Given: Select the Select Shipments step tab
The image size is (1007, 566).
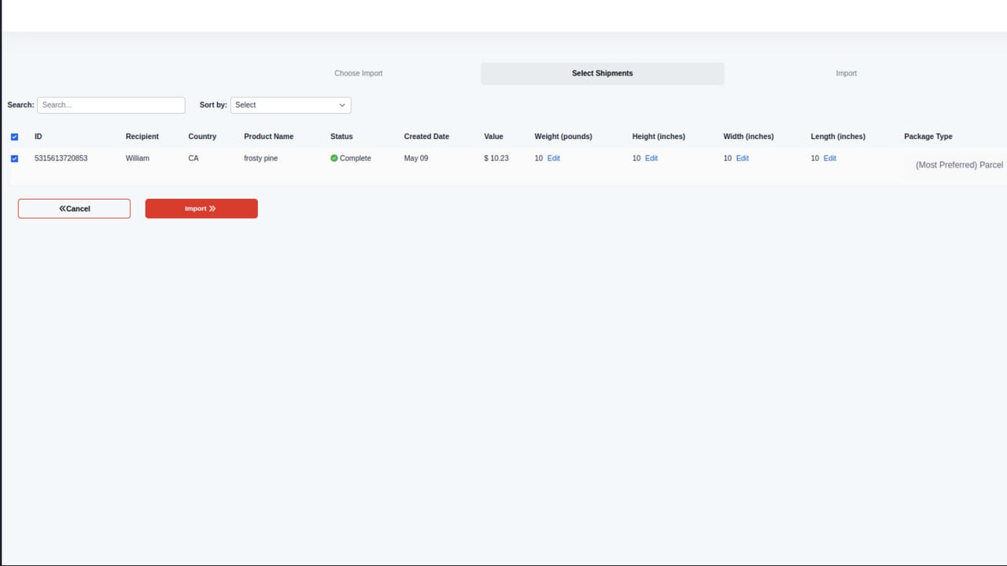Looking at the screenshot, I should click(603, 73).
